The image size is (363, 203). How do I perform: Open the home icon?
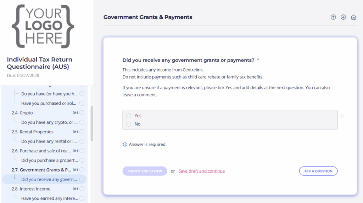[353, 17]
